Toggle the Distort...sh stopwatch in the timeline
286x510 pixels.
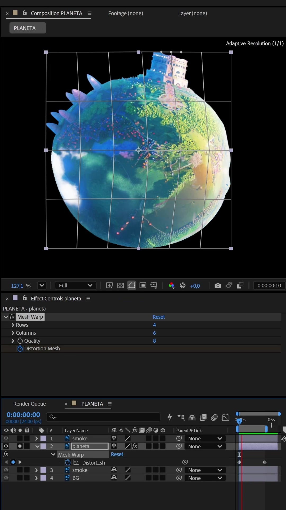click(x=68, y=462)
